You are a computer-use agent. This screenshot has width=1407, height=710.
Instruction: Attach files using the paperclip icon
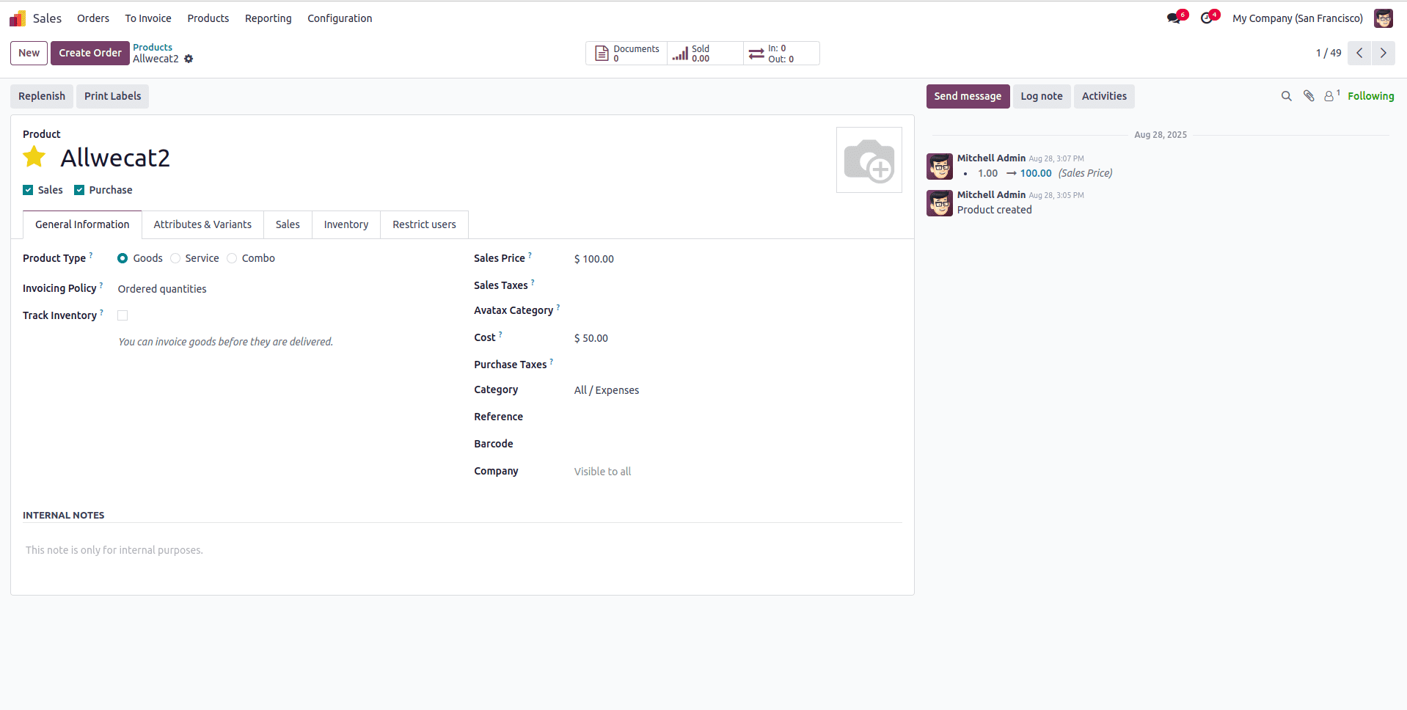tap(1309, 96)
